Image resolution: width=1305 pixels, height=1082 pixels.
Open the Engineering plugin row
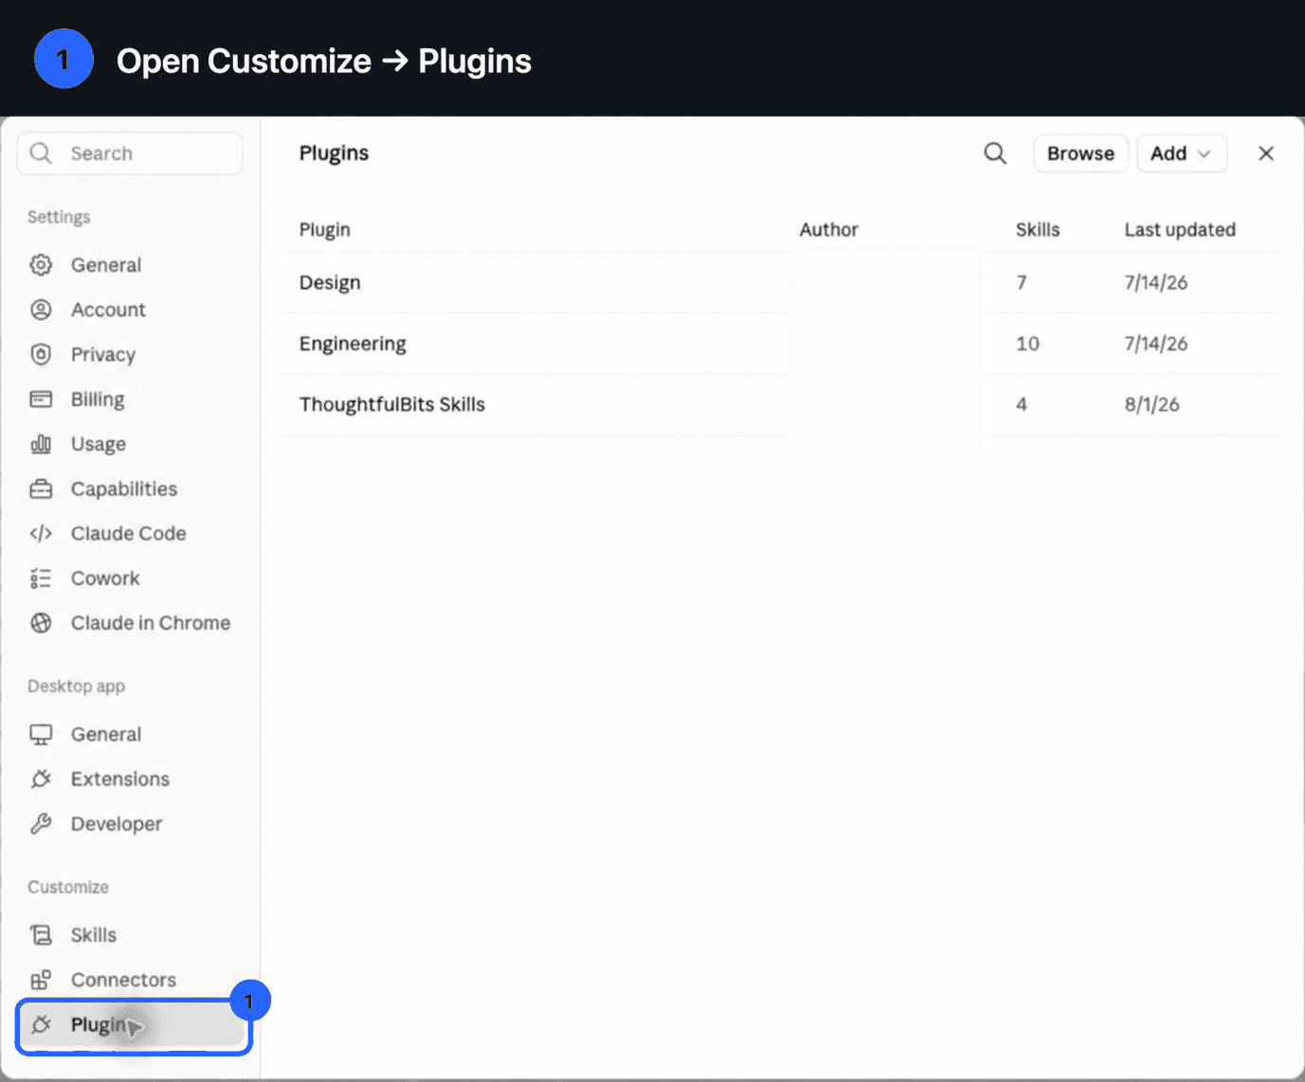pyautogui.click(x=782, y=343)
